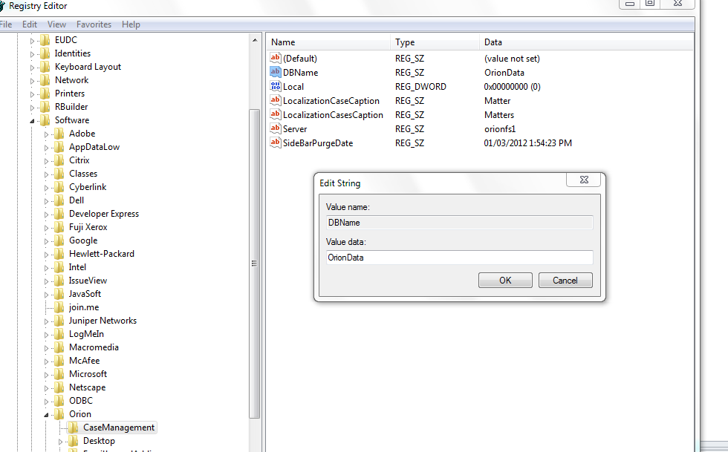This screenshot has height=452, width=728.
Task: Click the Orion folder icon
Action: coord(59,414)
